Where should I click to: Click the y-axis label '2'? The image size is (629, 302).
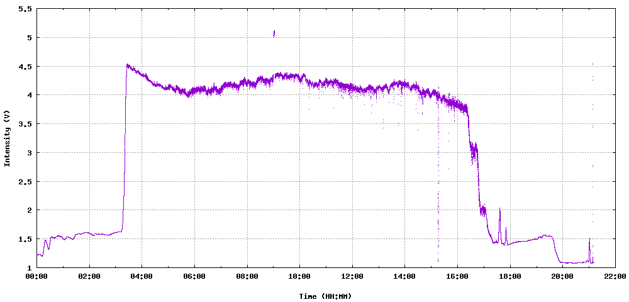[29, 210]
